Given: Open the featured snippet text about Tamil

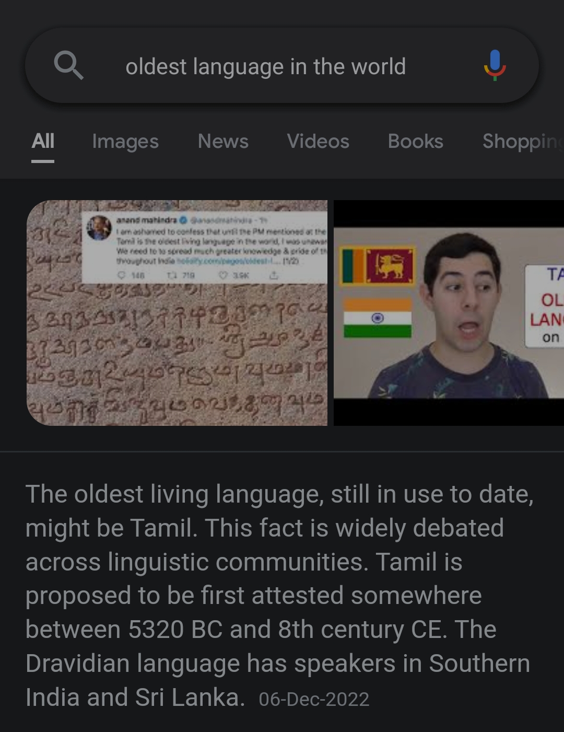Looking at the screenshot, I should pyautogui.click(x=279, y=596).
